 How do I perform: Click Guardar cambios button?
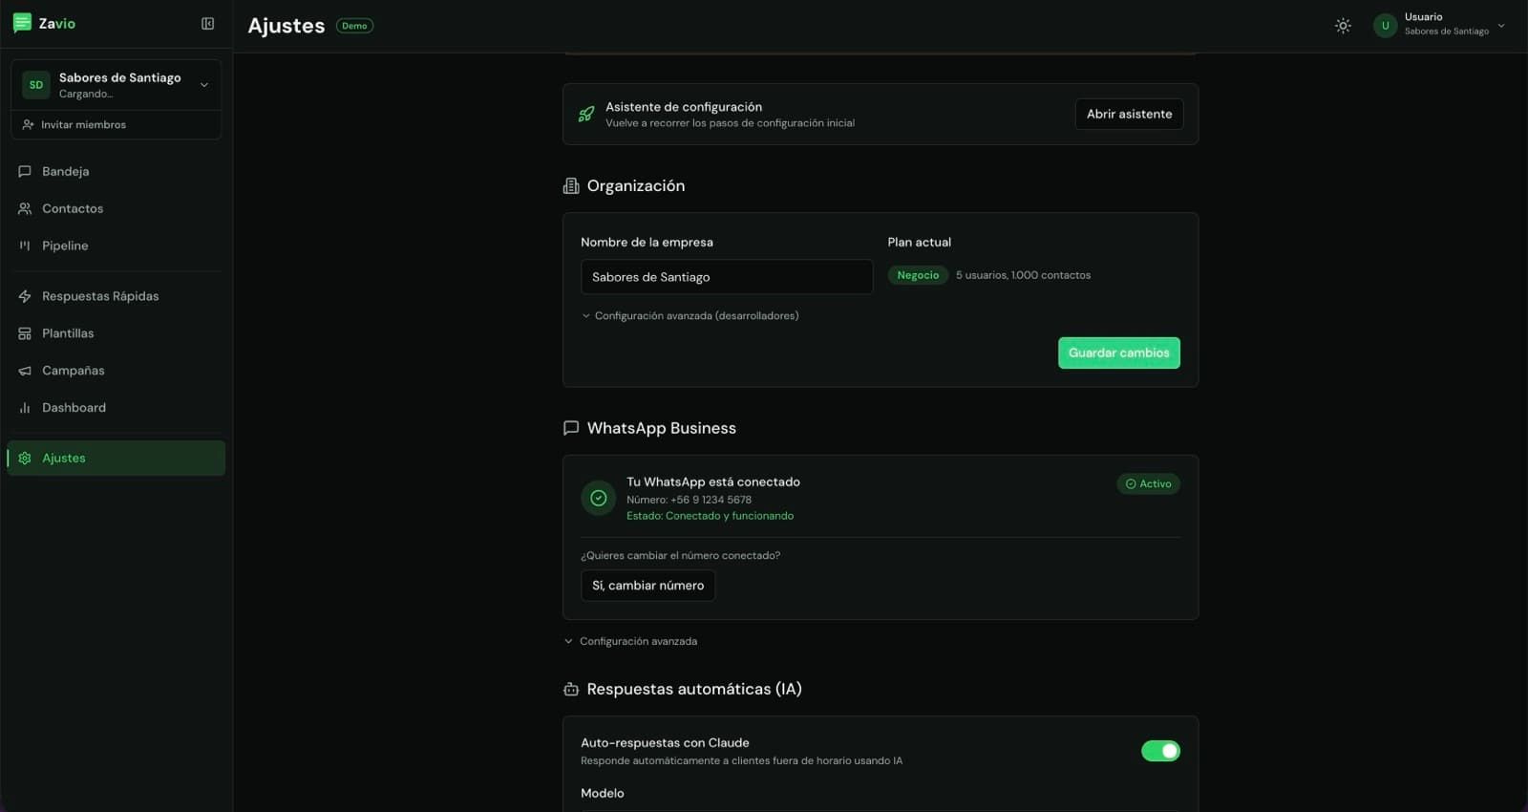pos(1118,353)
